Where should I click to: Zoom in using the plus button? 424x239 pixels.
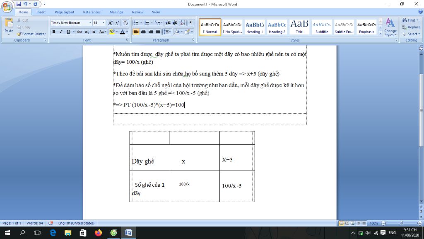coord(420,223)
